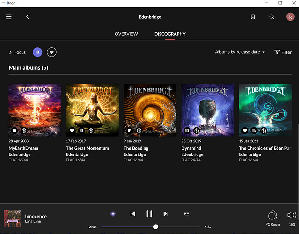Click Edenbridge artist under The Bonding

click(135, 154)
